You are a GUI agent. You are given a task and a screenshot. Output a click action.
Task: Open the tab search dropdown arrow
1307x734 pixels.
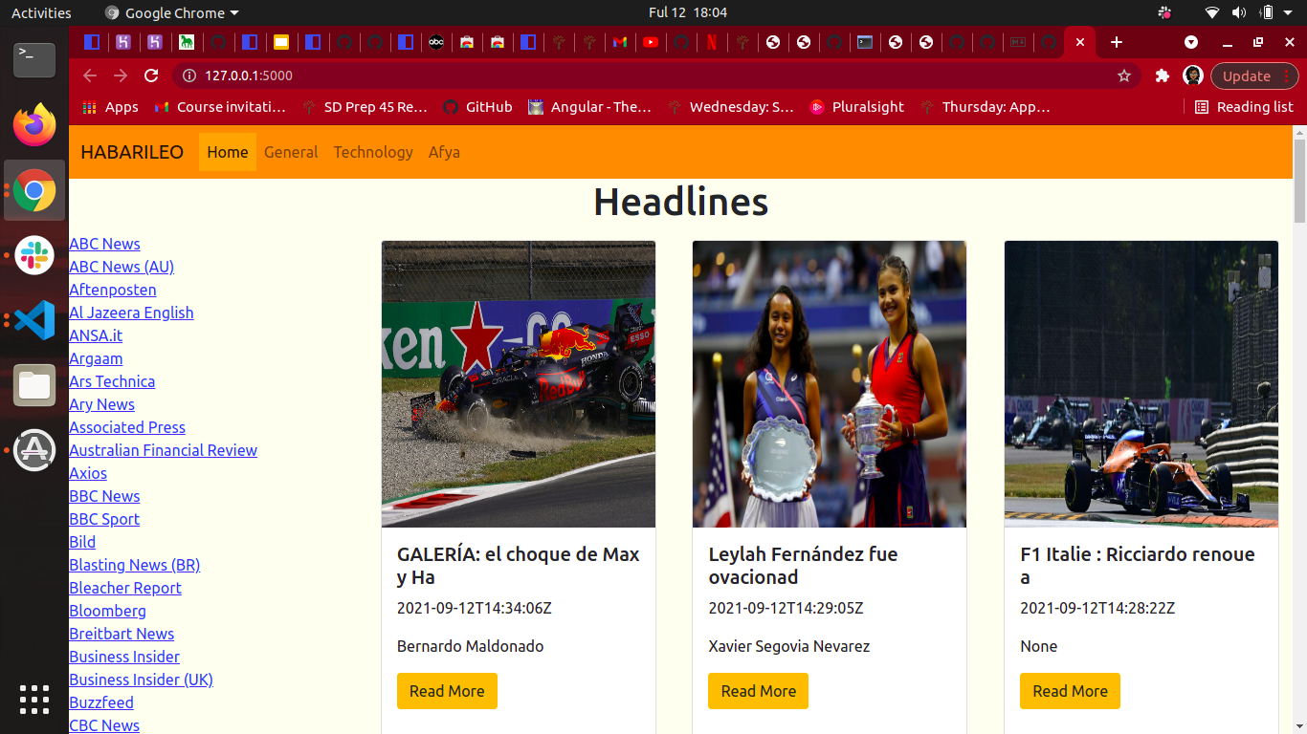click(1191, 42)
